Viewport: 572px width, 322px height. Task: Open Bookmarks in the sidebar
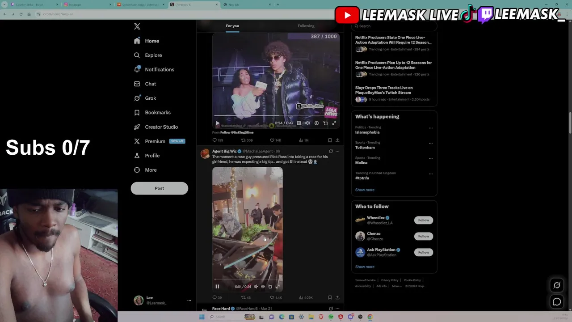tap(152, 112)
